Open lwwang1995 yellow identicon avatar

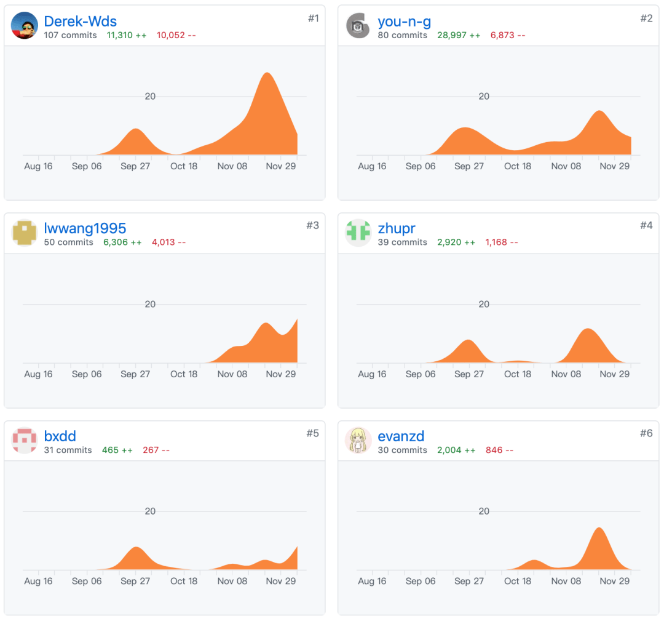click(24, 233)
